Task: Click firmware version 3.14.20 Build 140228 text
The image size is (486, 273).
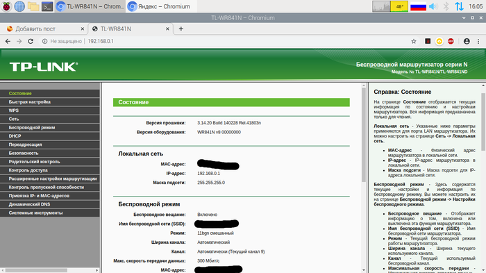Action: point(229,123)
